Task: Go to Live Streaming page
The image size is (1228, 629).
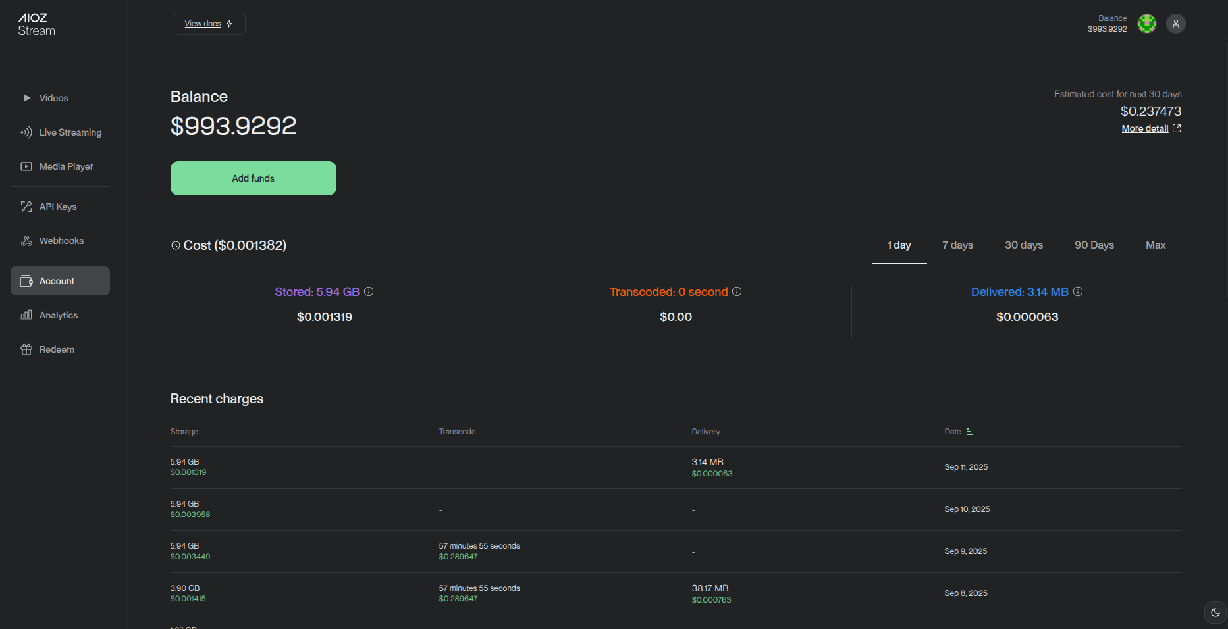Action: coord(70,132)
